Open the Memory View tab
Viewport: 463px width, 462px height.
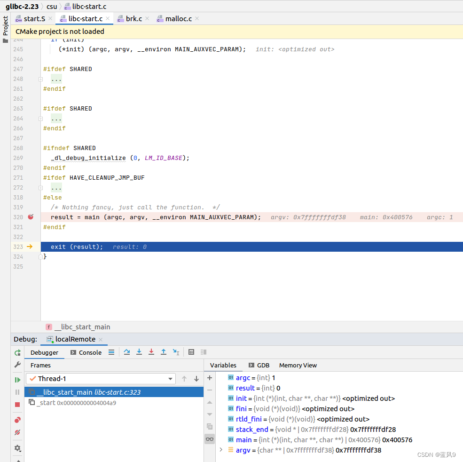tap(298, 365)
